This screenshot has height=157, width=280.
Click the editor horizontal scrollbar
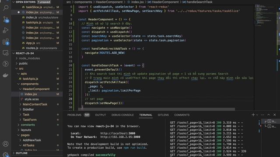click(x=157, y=109)
